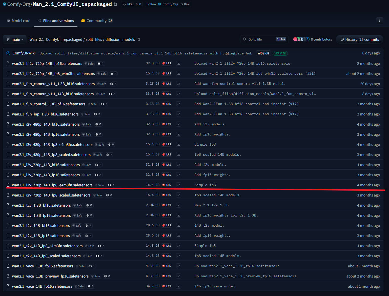389x296 pixels.
Task: Click the VERIFIED commit badge
Action: point(280,53)
